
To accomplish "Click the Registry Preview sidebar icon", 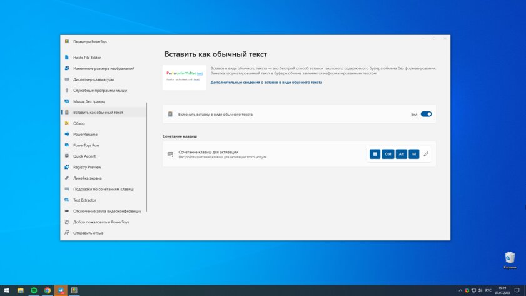I will [x=67, y=167].
